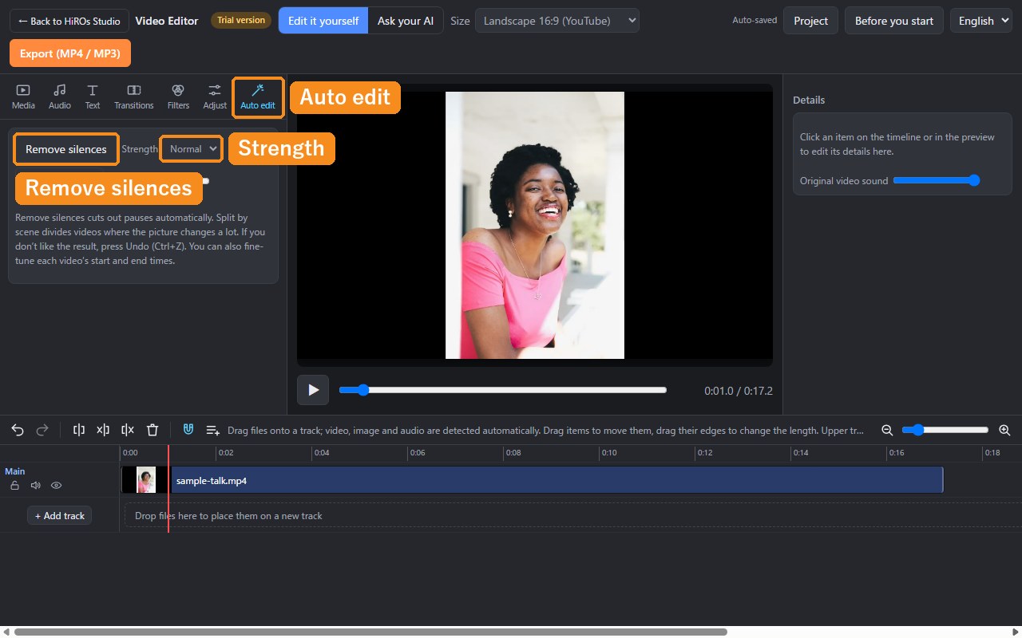Open the Project menu button
This screenshot has width=1022, height=638.
pyautogui.click(x=811, y=21)
